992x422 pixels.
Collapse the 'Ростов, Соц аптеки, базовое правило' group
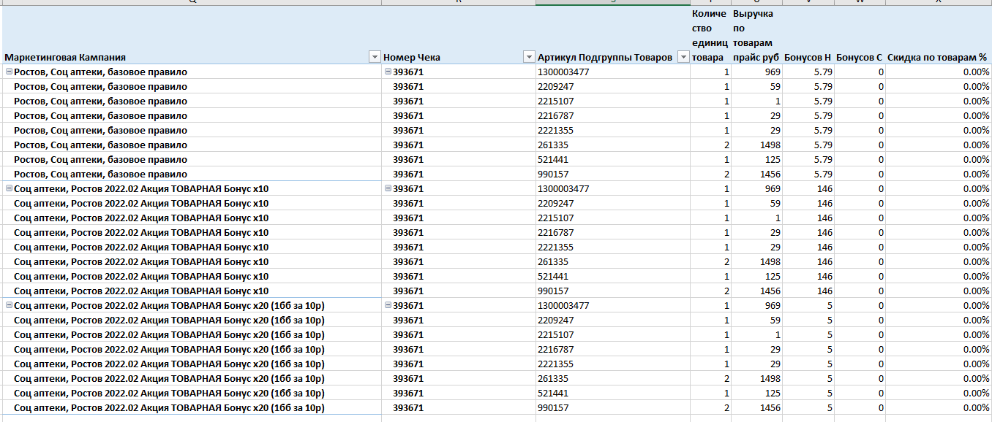click(x=9, y=72)
